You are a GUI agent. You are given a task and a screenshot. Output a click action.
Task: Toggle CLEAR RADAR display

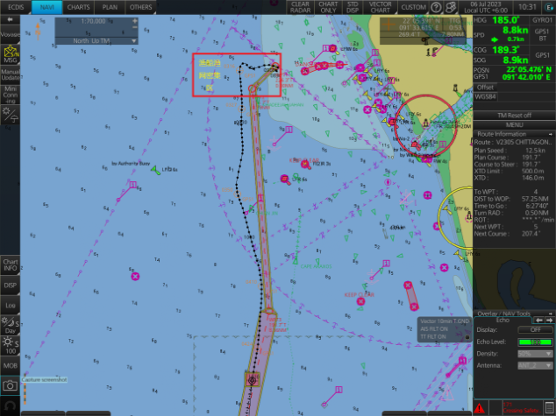coord(300,6)
